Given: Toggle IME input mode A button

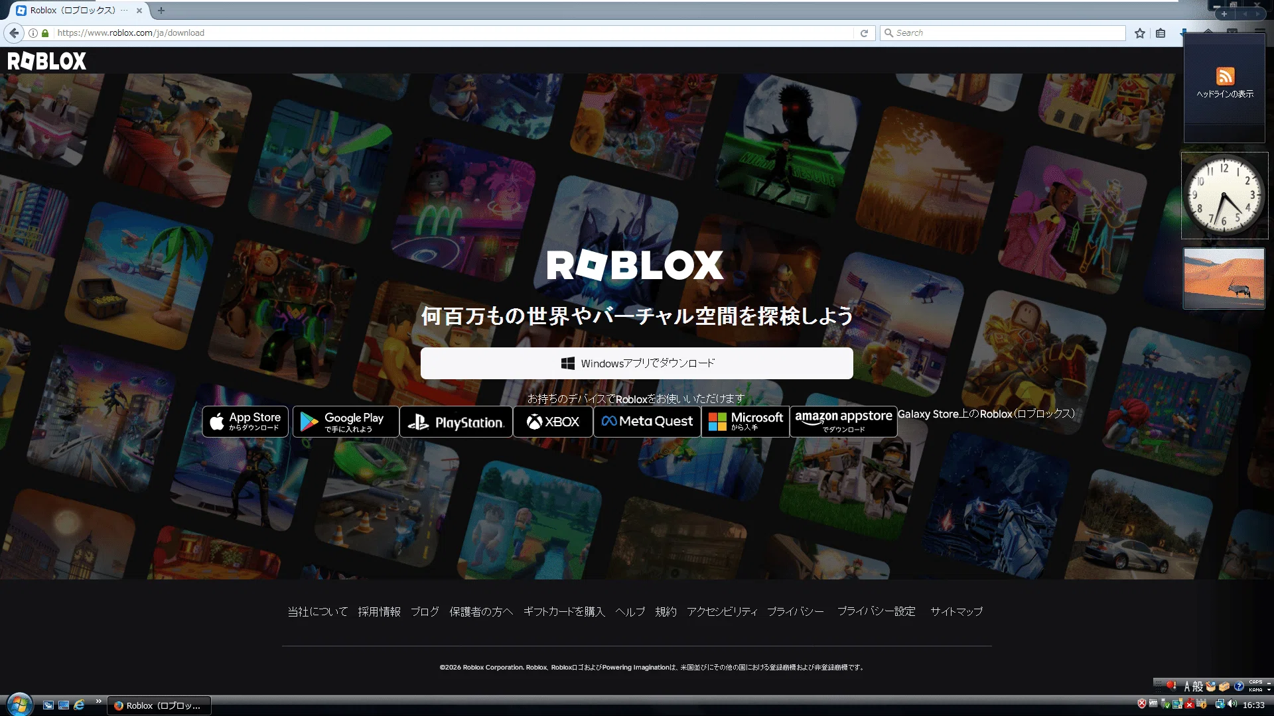Looking at the screenshot, I should pyautogui.click(x=1187, y=686).
